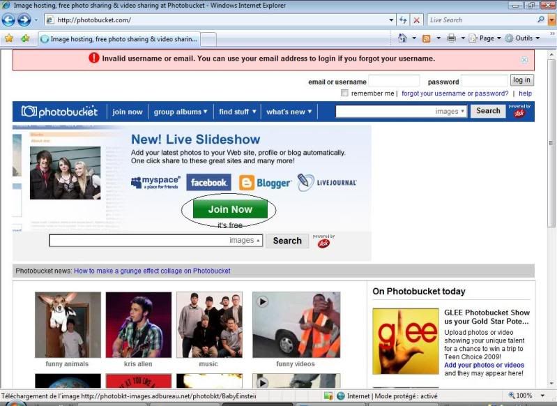
Task: Open the funny videos thumbnail
Action: pyautogui.click(x=296, y=324)
